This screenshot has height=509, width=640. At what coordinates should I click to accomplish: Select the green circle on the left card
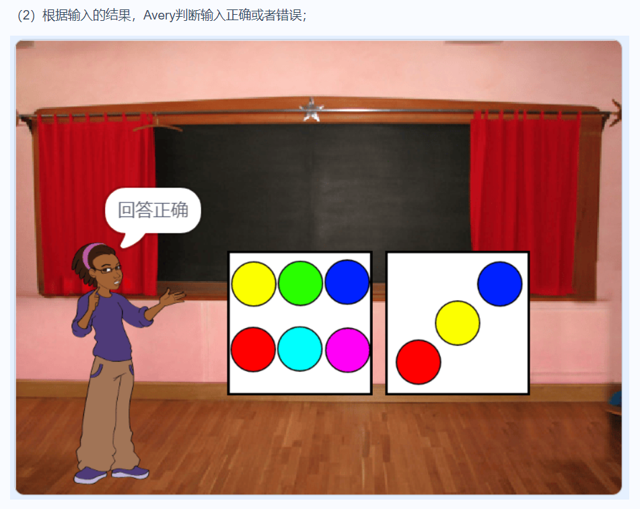(299, 283)
